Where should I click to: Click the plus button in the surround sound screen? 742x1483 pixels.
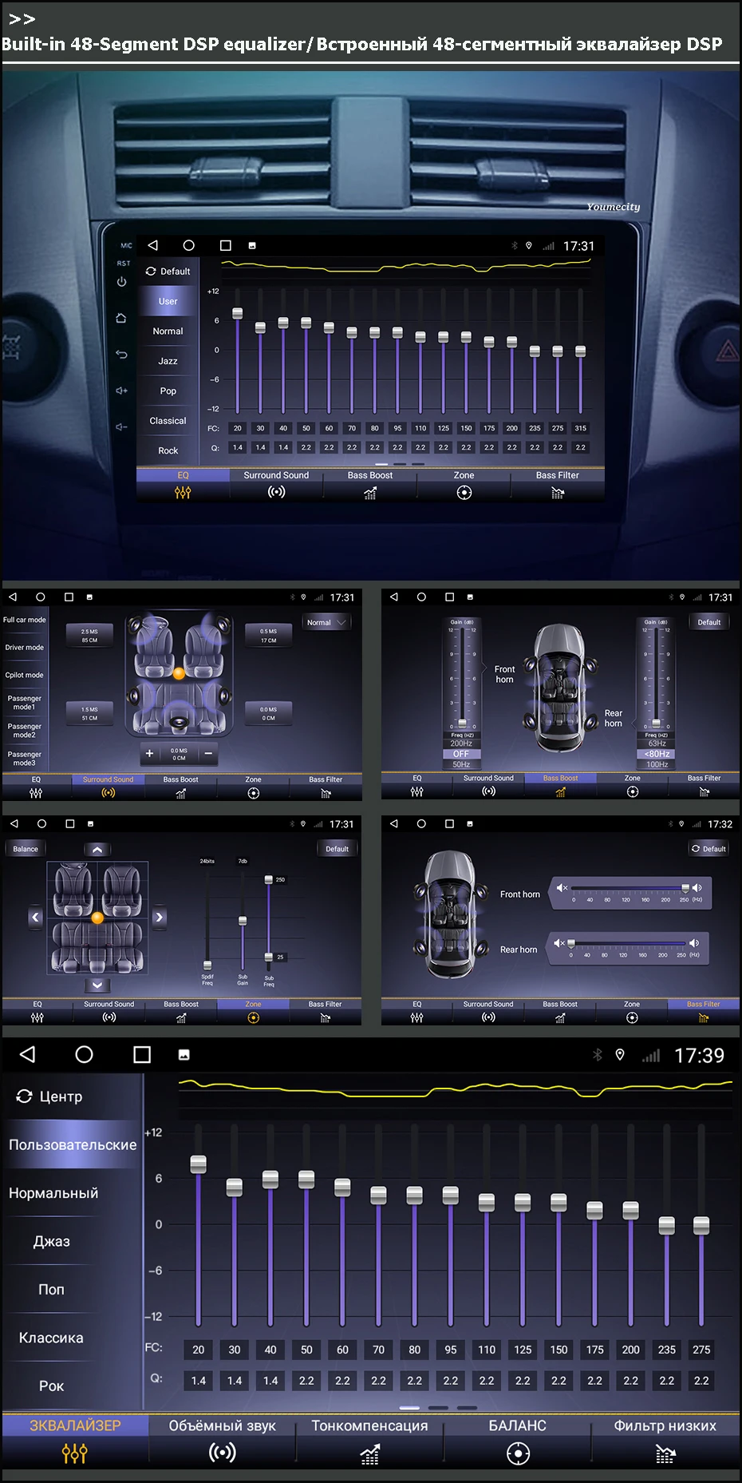coord(149,753)
